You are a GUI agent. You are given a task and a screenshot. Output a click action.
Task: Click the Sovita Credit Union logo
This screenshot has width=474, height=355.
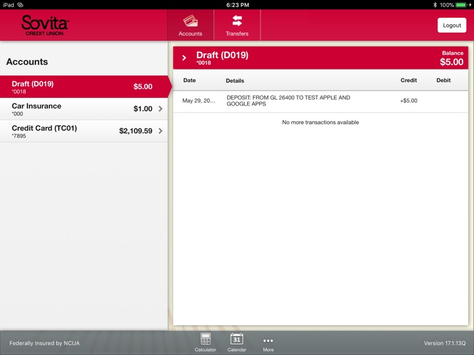click(x=44, y=25)
